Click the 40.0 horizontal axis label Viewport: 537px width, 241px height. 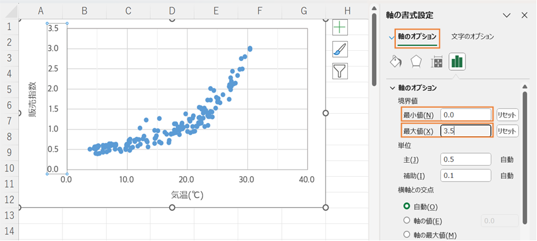pos(307,179)
